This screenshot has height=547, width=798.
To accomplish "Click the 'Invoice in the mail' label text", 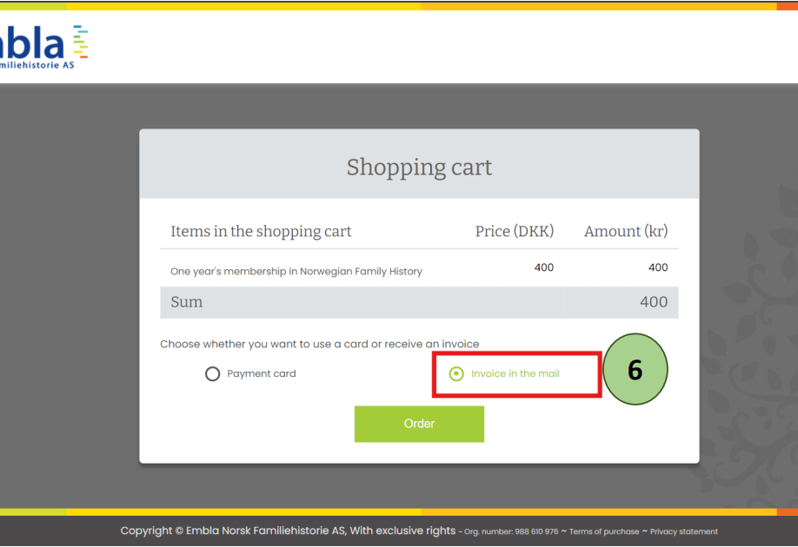I will pyautogui.click(x=515, y=374).
